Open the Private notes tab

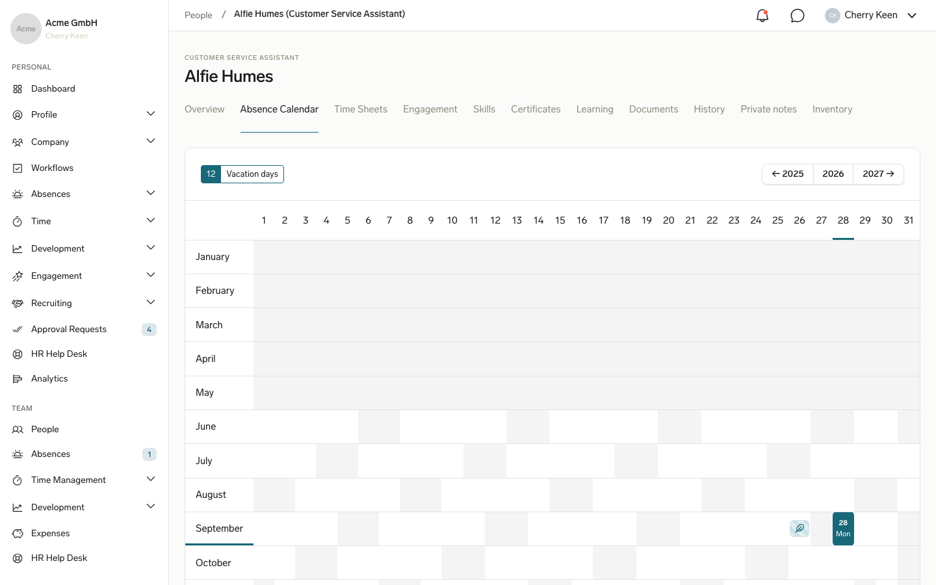(768, 109)
